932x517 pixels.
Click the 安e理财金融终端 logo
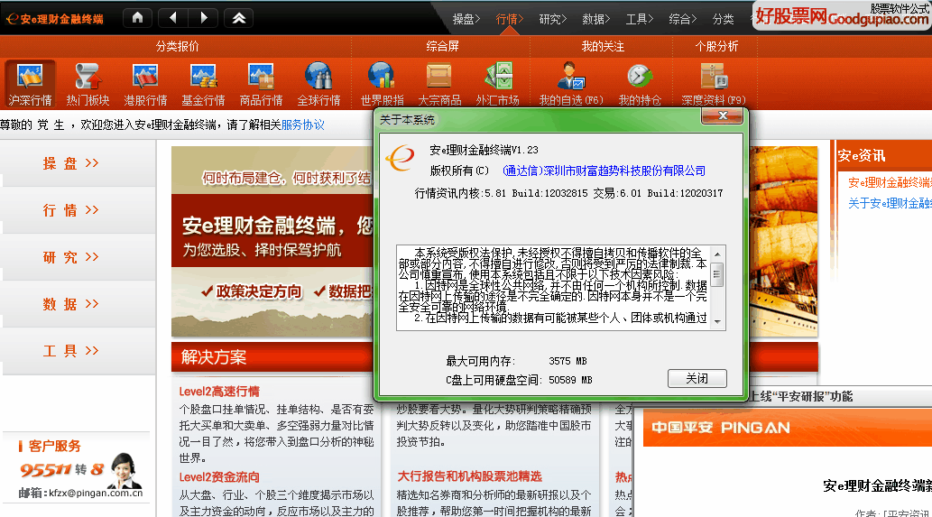(x=55, y=19)
